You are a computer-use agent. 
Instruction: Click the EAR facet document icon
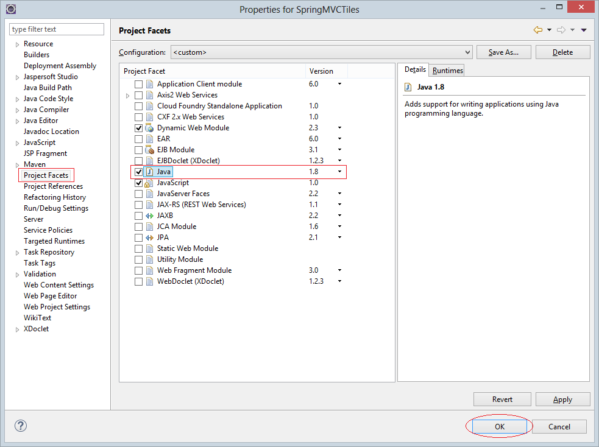click(x=150, y=139)
